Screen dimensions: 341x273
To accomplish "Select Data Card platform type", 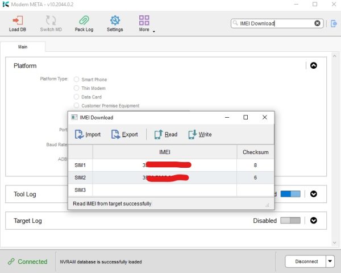I will pyautogui.click(x=76, y=97).
